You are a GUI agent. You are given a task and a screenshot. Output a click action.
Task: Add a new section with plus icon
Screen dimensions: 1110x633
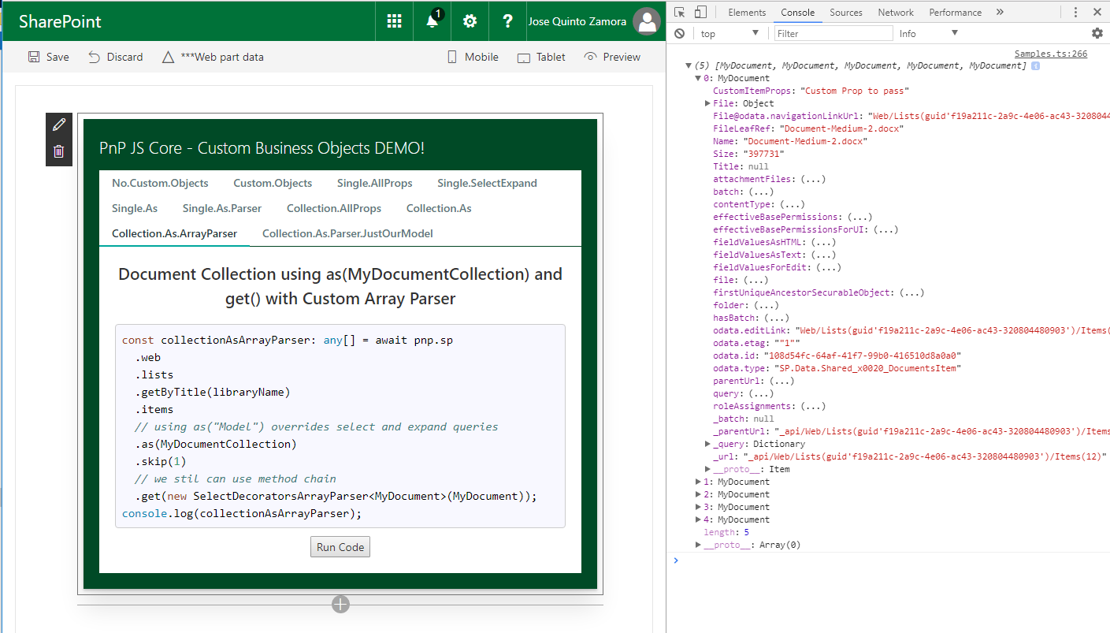coord(340,604)
